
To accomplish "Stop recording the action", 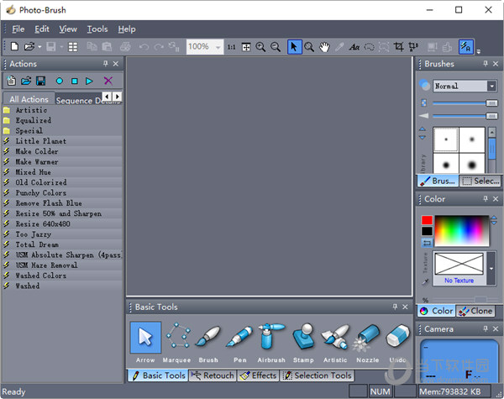I will tap(75, 81).
